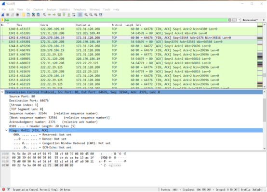Sort by the Destination column header
The width and height of the screenshot is (267, 192).
point(93,25)
